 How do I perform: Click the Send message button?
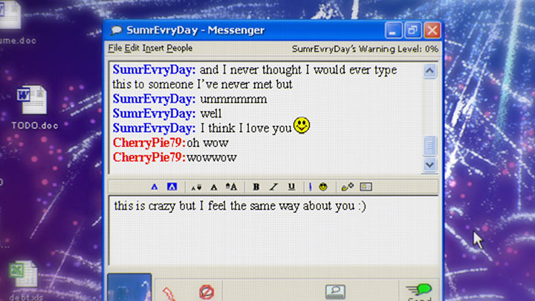click(420, 290)
